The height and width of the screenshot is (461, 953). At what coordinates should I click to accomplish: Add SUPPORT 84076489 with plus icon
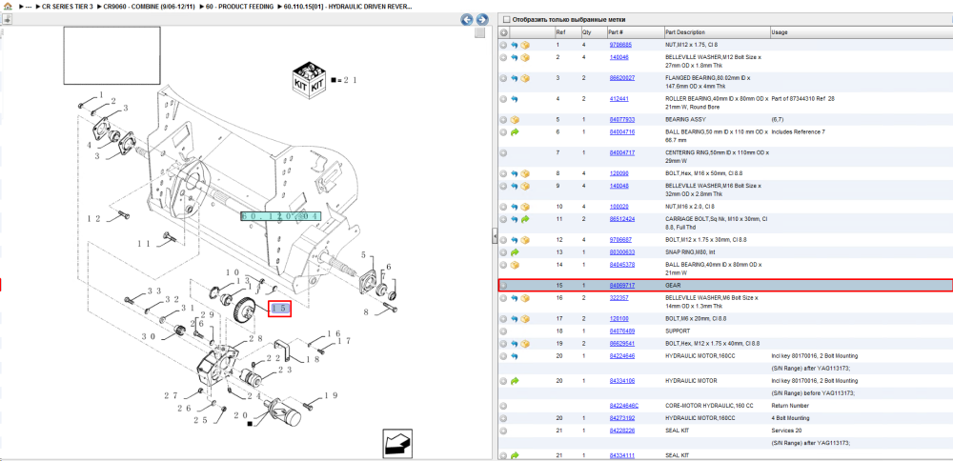click(503, 331)
